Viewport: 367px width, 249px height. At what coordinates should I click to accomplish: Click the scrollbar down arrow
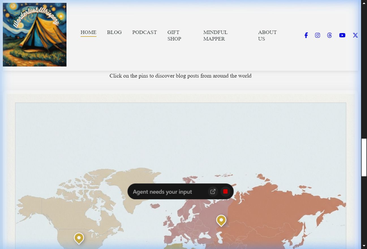coord(364,246)
